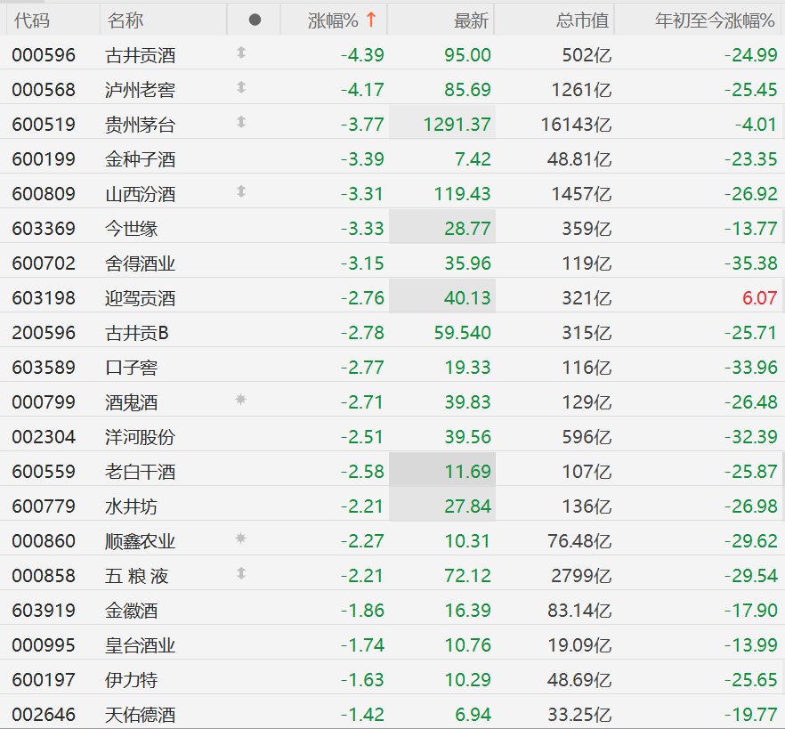The width and height of the screenshot is (785, 729).
Task: Click market cap 2799亿
Action: coord(581,576)
